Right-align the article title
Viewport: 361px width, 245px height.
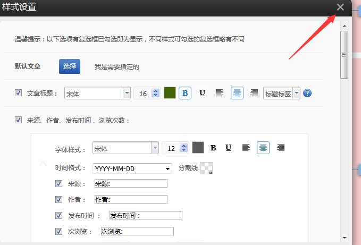pos(254,93)
